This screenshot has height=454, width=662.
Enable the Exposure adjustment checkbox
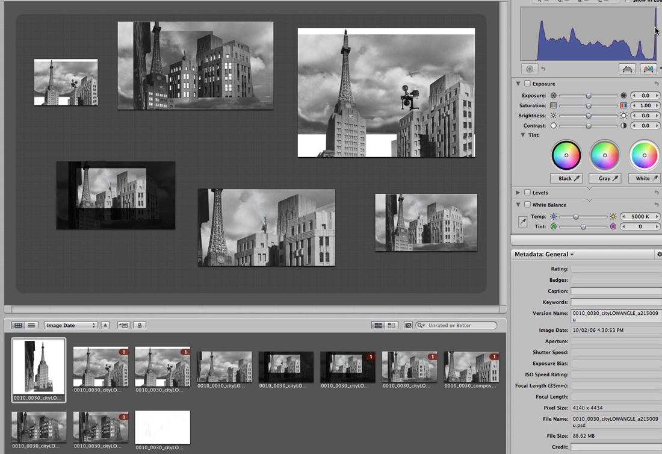(x=527, y=84)
